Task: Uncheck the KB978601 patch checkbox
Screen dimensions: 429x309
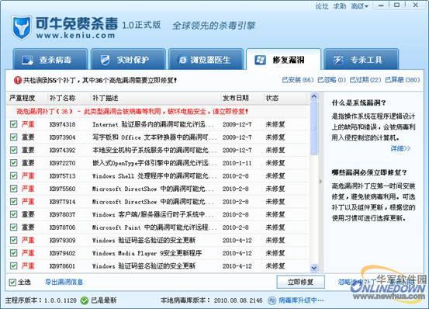Action: click(x=13, y=266)
